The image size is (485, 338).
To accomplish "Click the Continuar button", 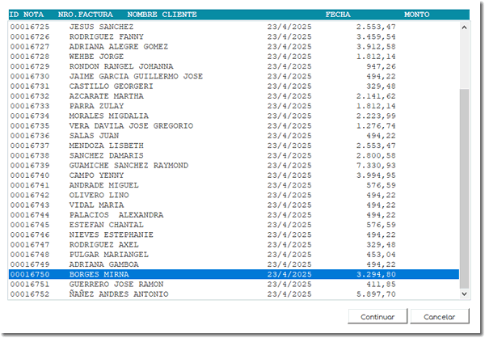I will tap(377, 317).
